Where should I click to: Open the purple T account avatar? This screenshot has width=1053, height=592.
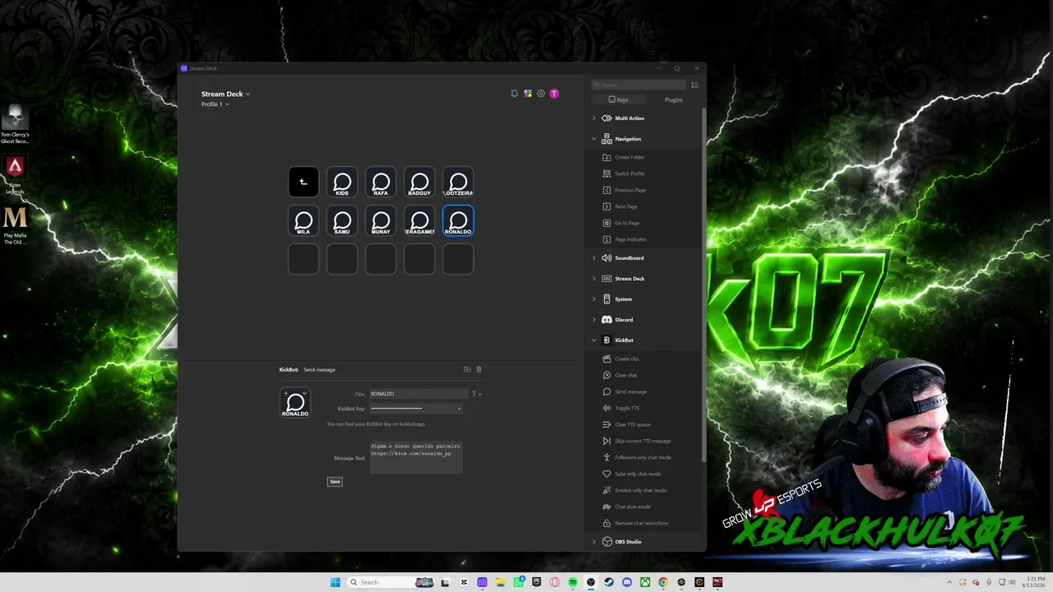[554, 94]
